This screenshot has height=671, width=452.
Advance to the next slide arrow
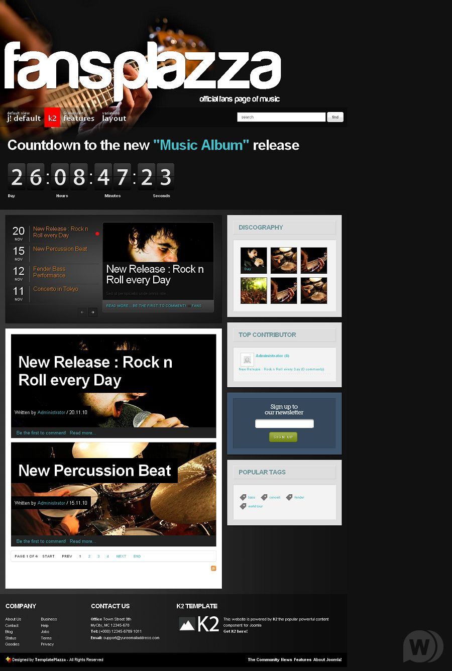coord(93,312)
